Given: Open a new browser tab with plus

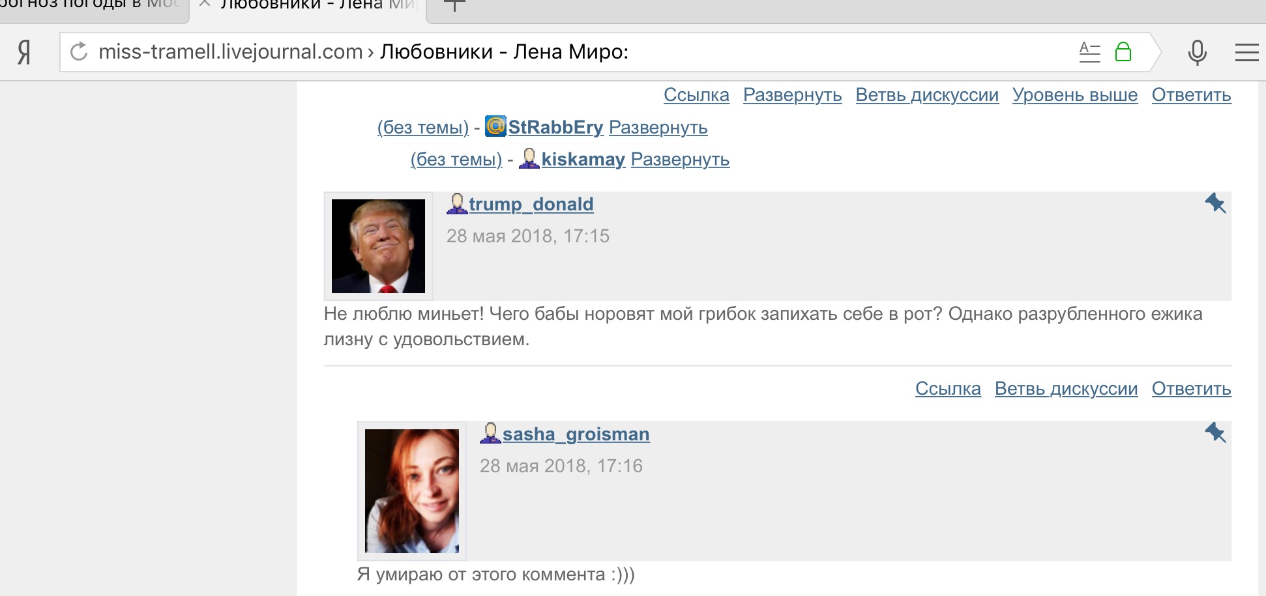Looking at the screenshot, I should point(454,6).
